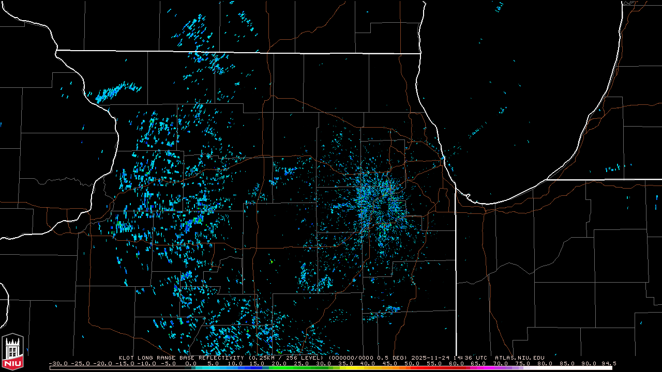
Task: Click the KLOT Long Range Base Reflectivity title
Action: pyautogui.click(x=182, y=358)
